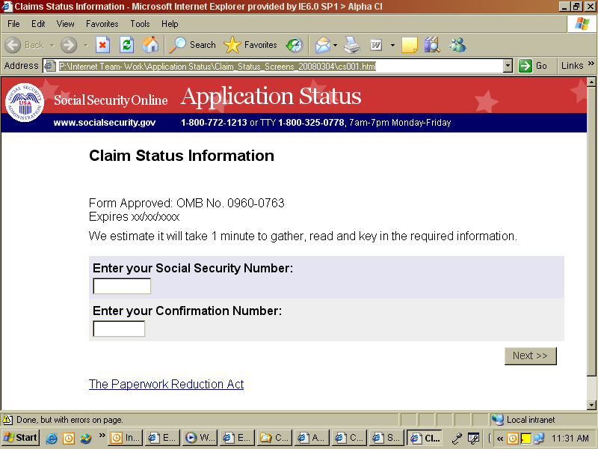Click the vertical scrollbar up arrow
Viewport: 598px width, 449px height.
pyautogui.click(x=591, y=82)
